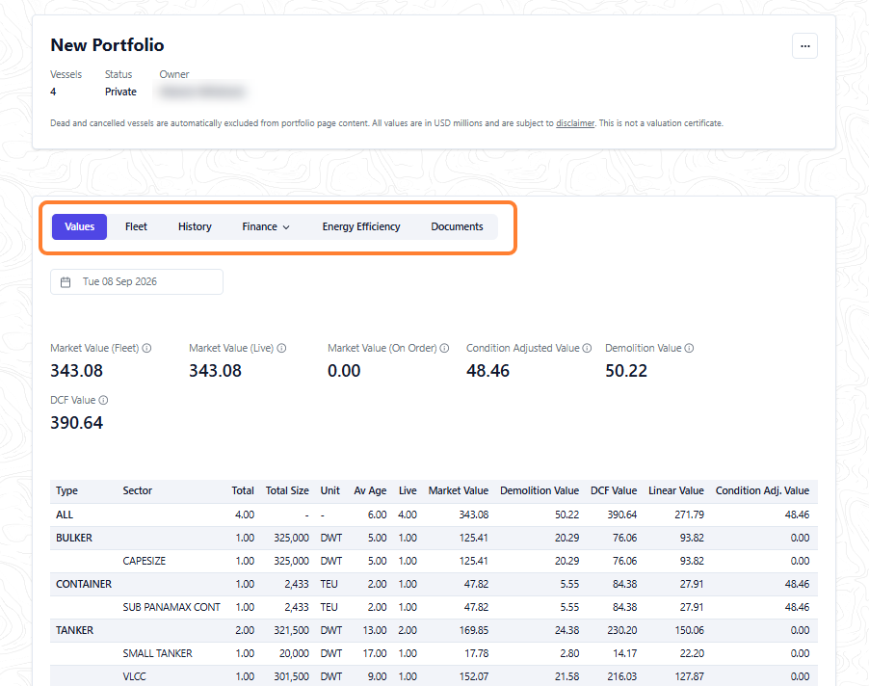Select the Values tab
This screenshot has height=686, width=869.
(x=79, y=226)
